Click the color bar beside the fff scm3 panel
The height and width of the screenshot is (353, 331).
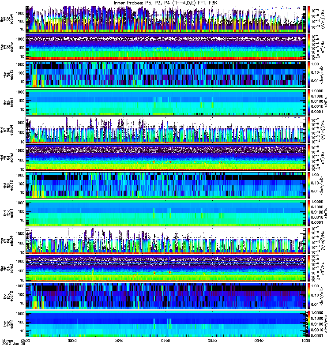tap(309, 269)
